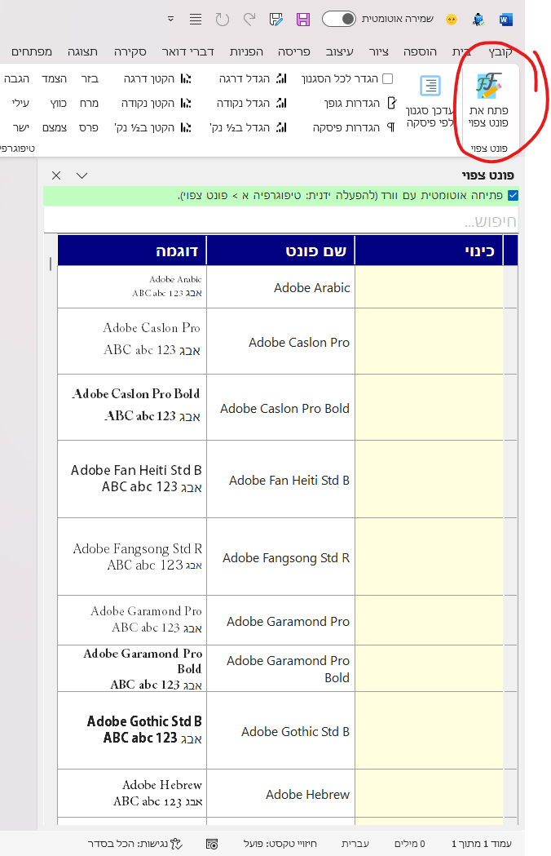551x856 pixels.
Task: Switch to the תצוגה view tab
Action: (82, 51)
